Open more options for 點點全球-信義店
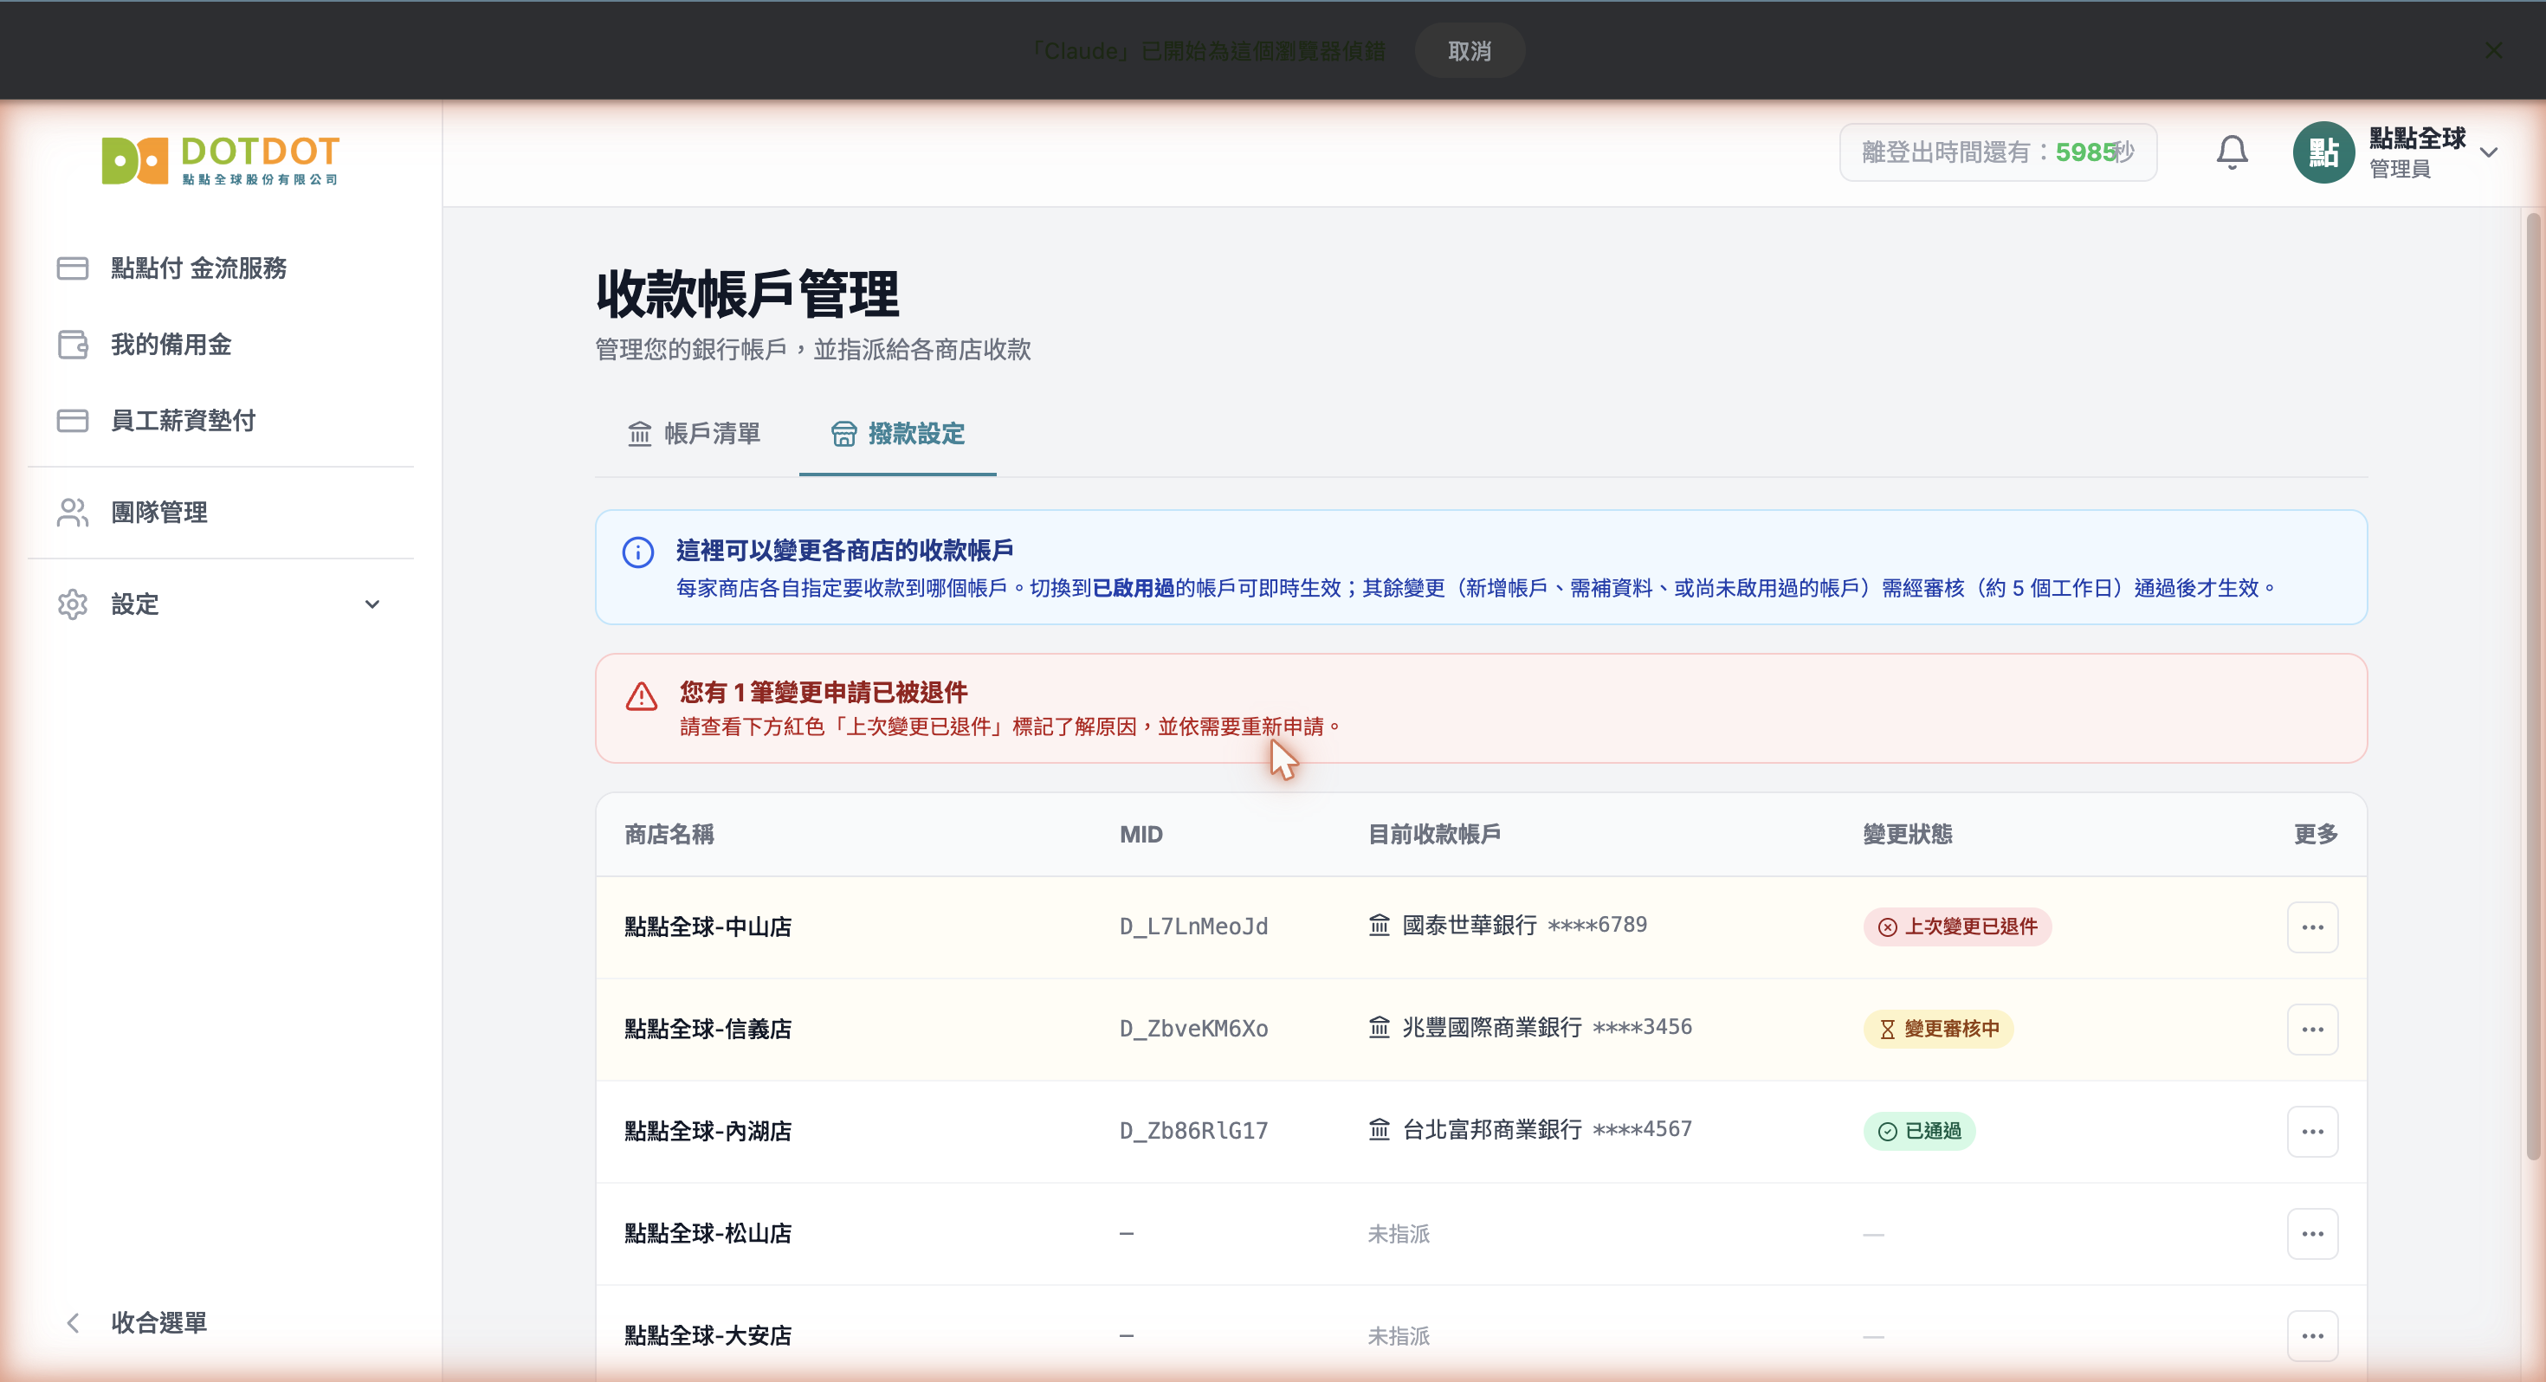Viewport: 2546px width, 1382px height. (x=2312, y=1029)
